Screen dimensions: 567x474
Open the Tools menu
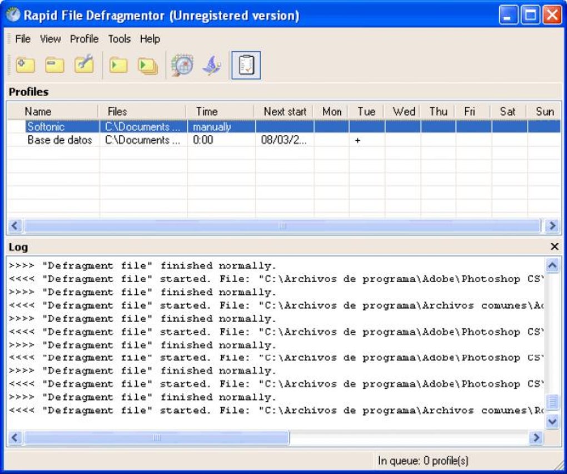(120, 39)
